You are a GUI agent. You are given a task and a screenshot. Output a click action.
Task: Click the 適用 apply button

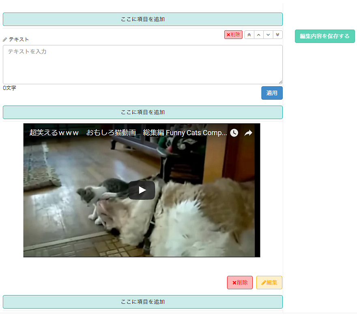[x=272, y=93]
